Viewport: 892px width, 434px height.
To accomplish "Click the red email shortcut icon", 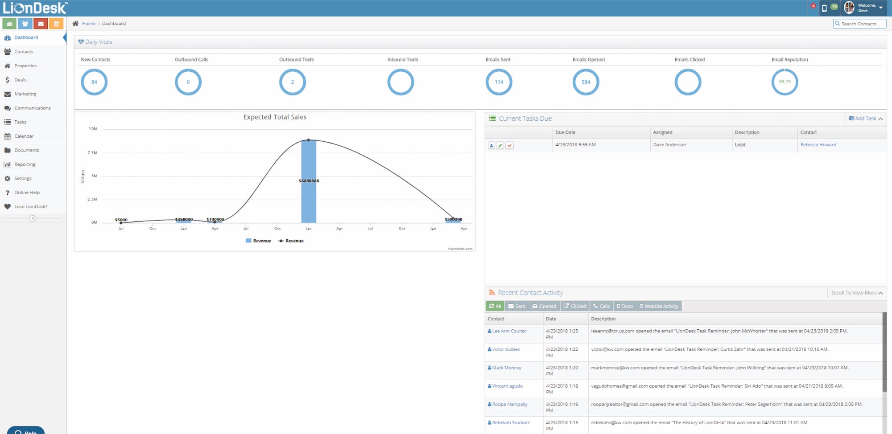I will tap(41, 24).
